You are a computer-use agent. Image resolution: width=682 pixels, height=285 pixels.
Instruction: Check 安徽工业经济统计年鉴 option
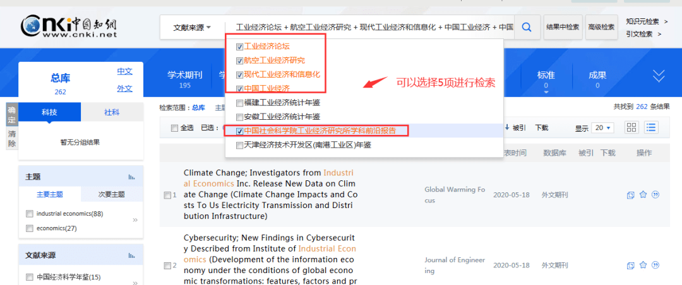[x=239, y=117]
